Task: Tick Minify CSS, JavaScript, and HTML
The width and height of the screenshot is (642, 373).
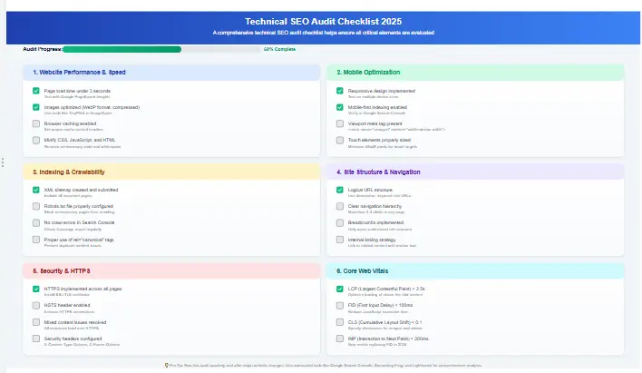Action: pos(36,140)
